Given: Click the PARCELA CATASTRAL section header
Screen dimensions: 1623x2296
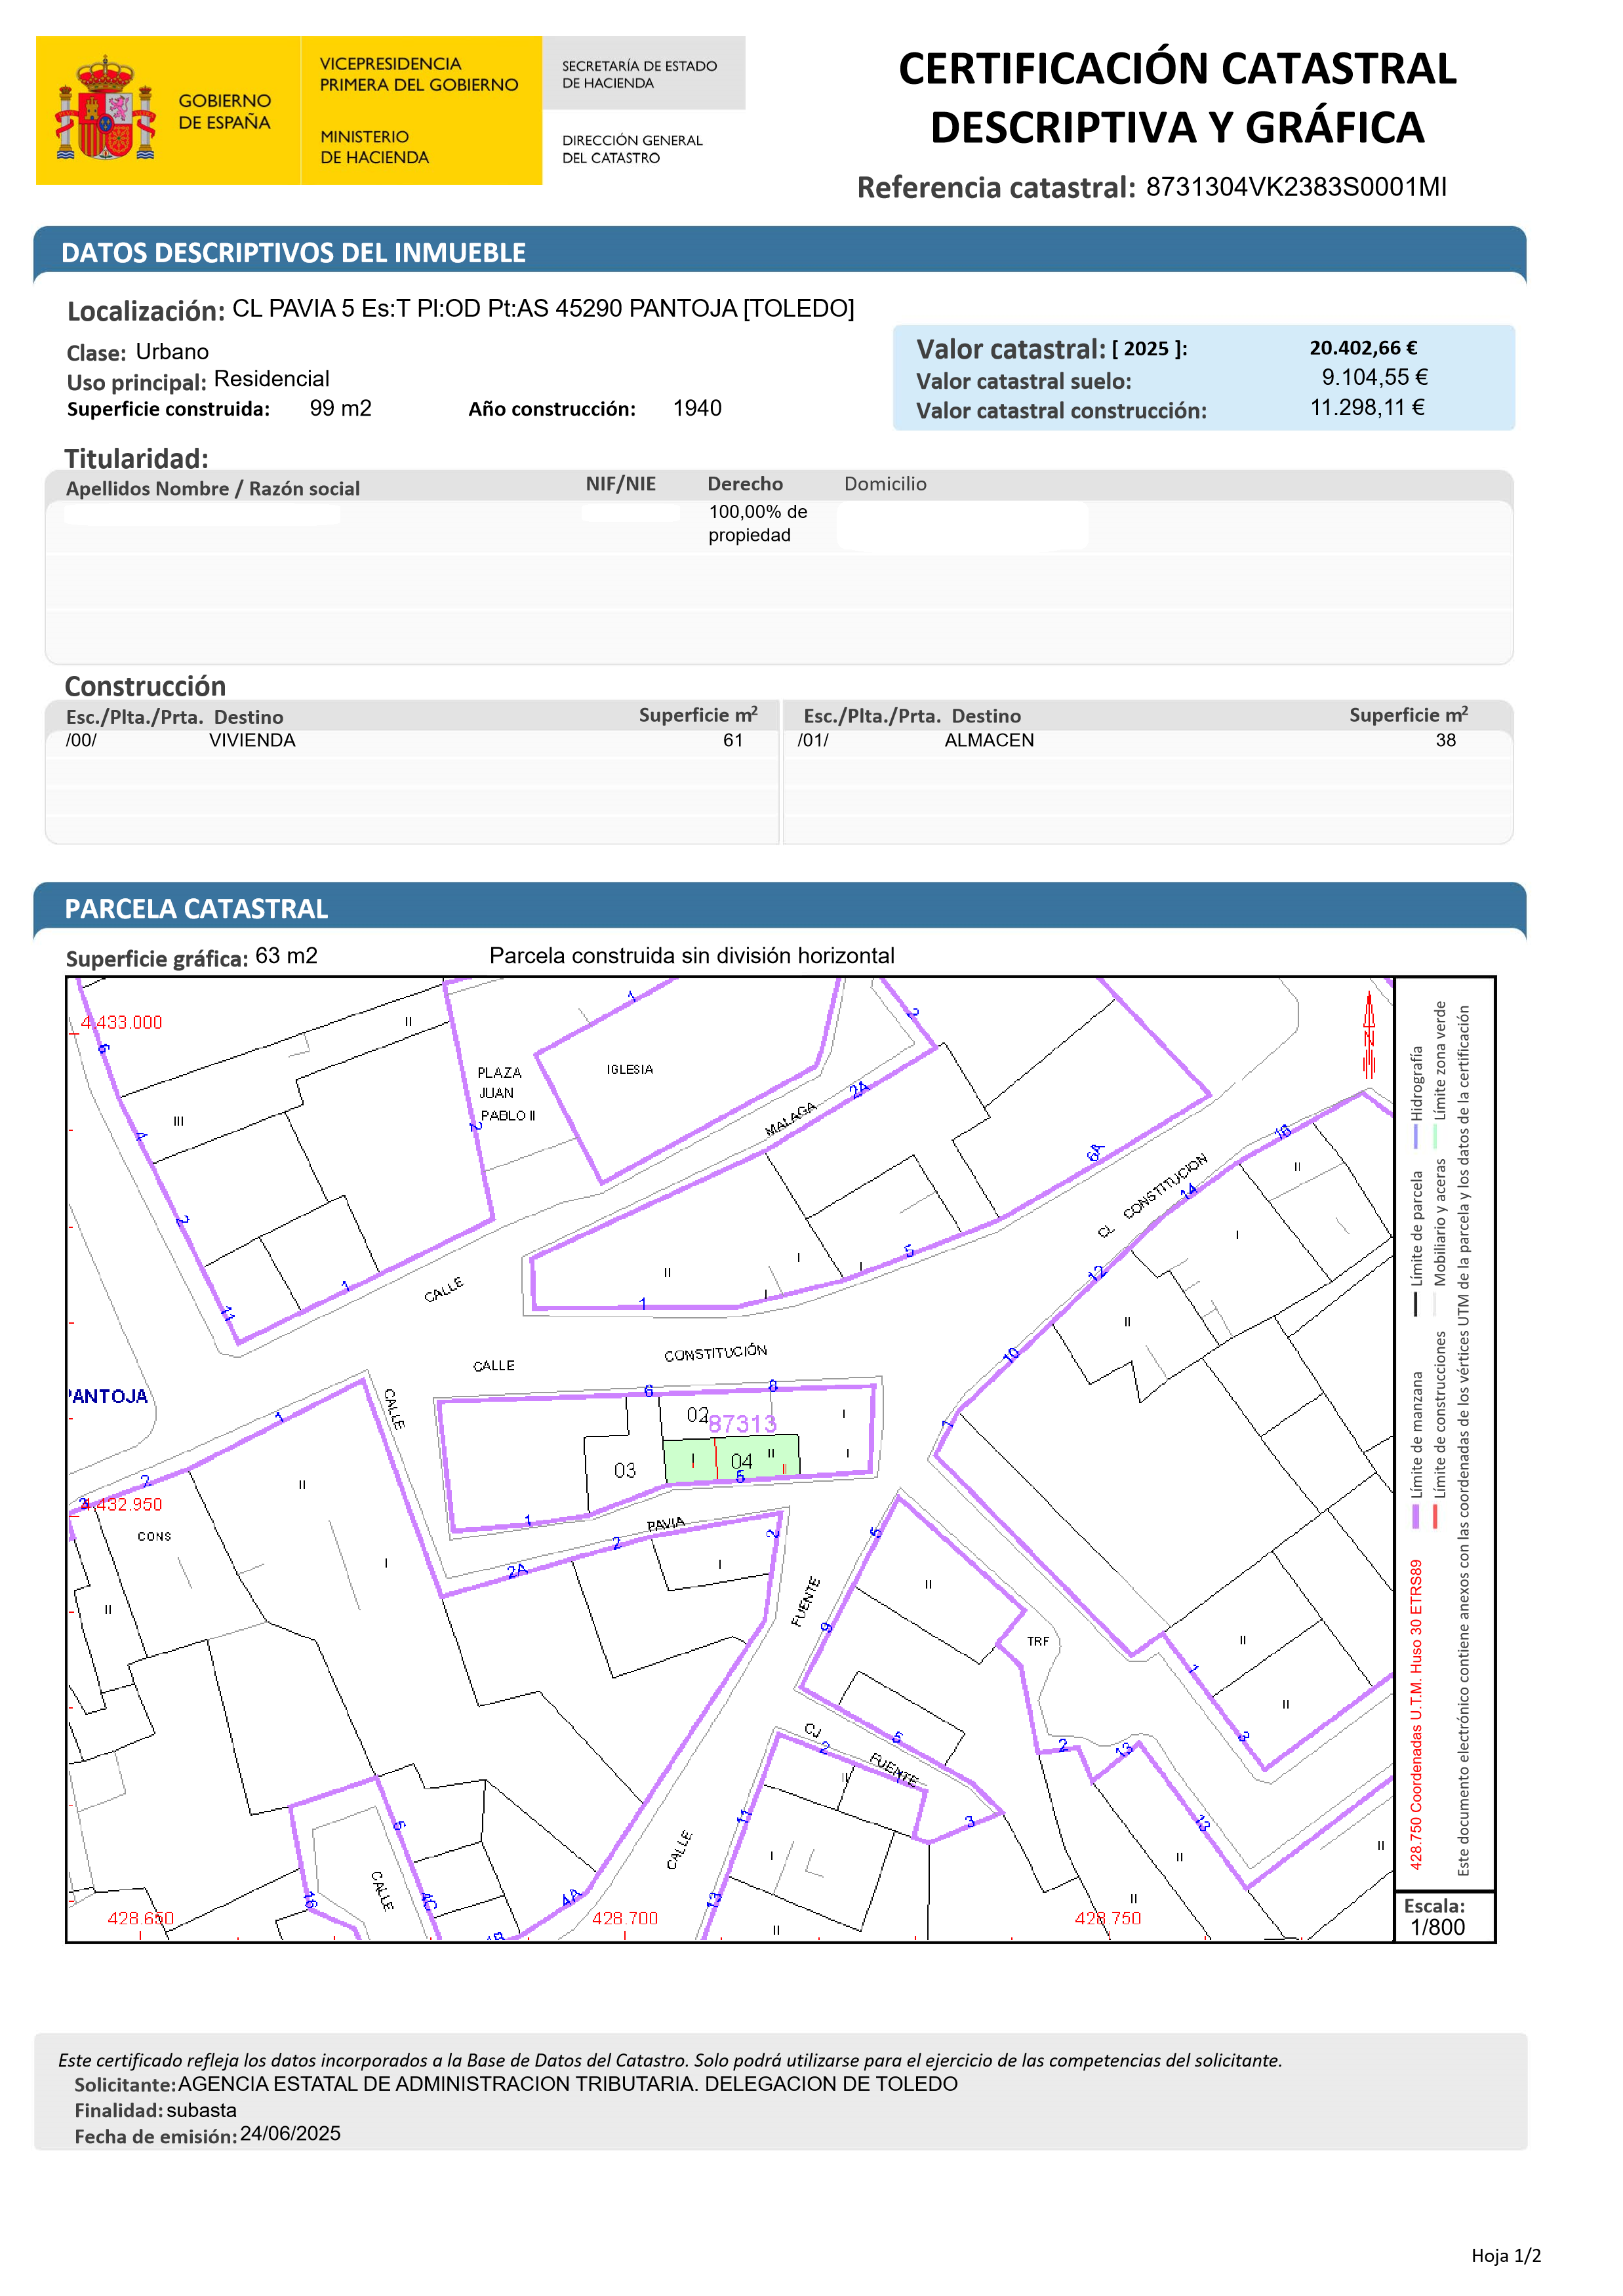Looking at the screenshot, I should click(196, 909).
